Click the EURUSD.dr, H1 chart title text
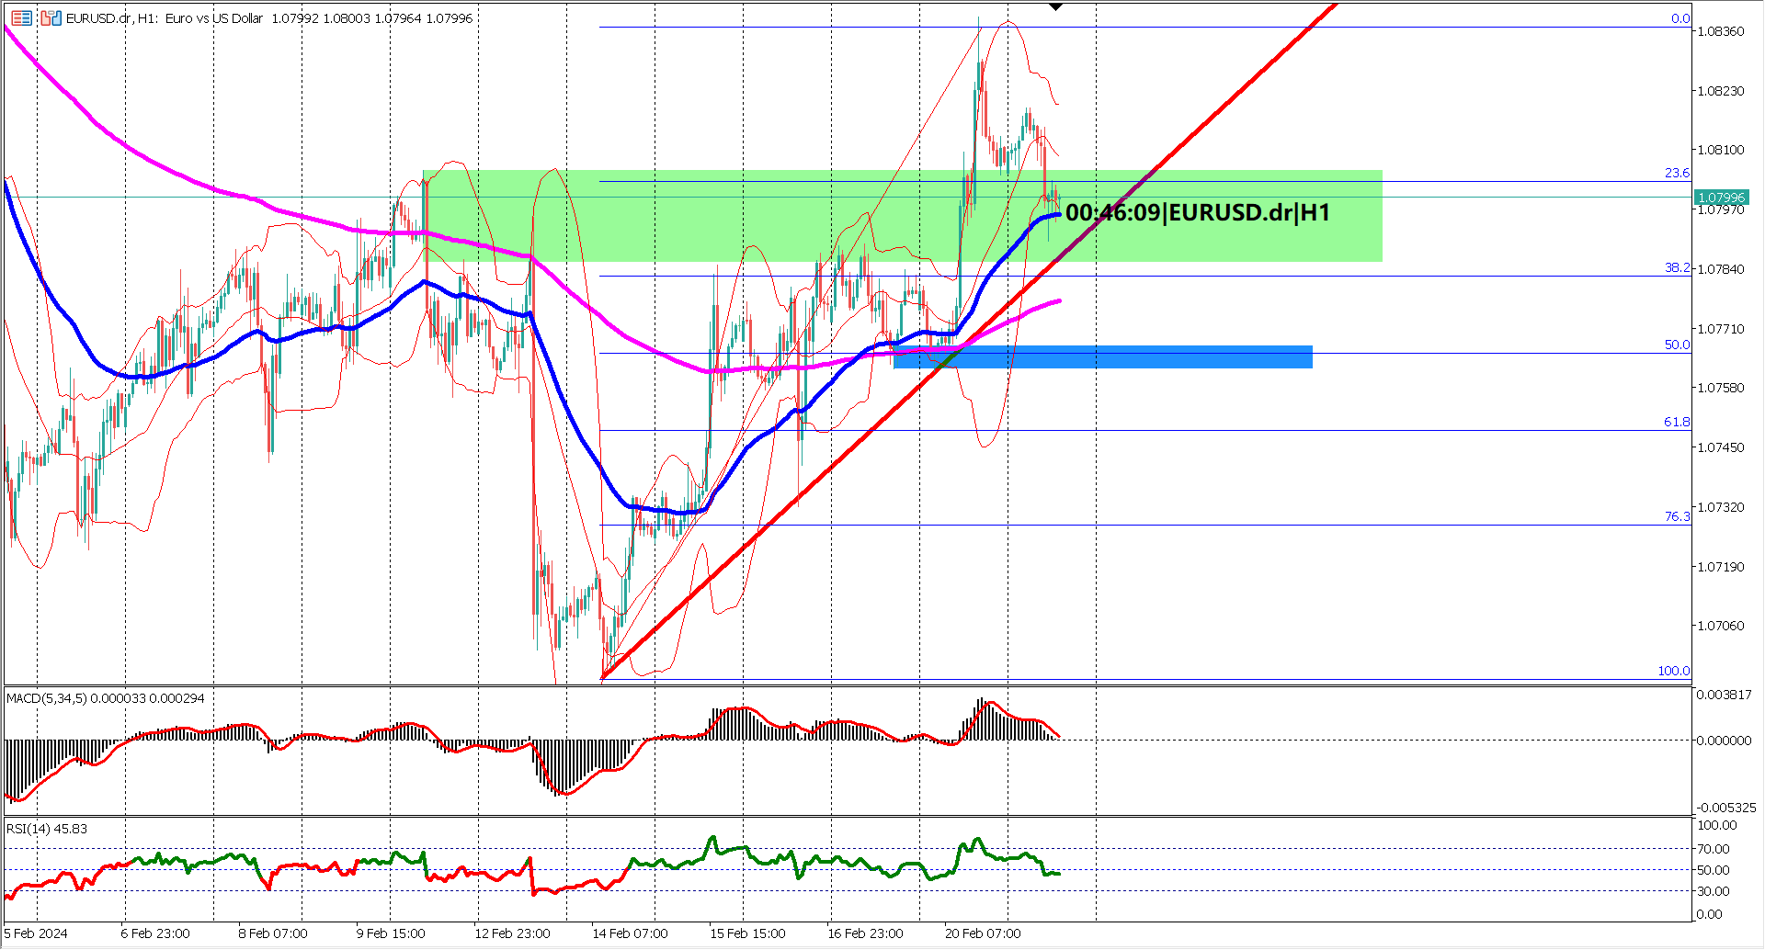Viewport: 1765px width, 950px height. pos(129,18)
